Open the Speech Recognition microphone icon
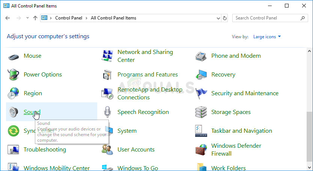 click(108, 112)
